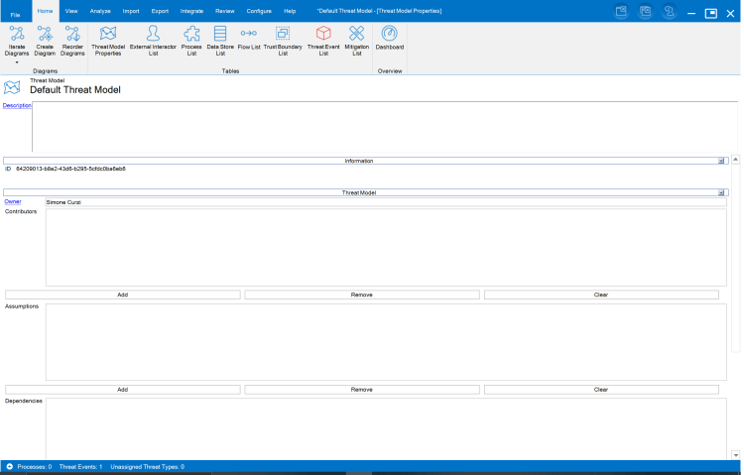
Task: Open the External Interactor List
Action: tap(152, 40)
